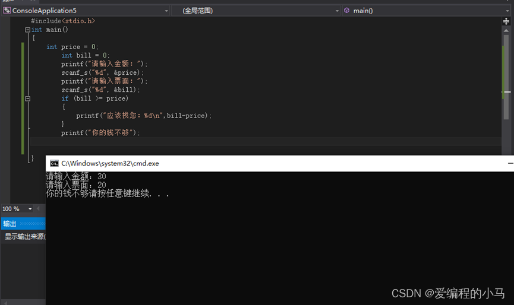Click the vertical scrollbar up arrow
514x305 pixels.
click(506, 30)
